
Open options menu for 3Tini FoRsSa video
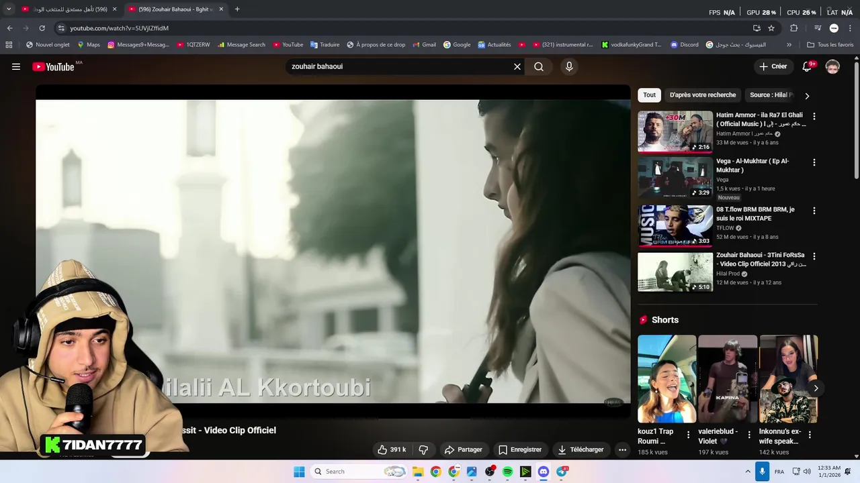tap(814, 256)
